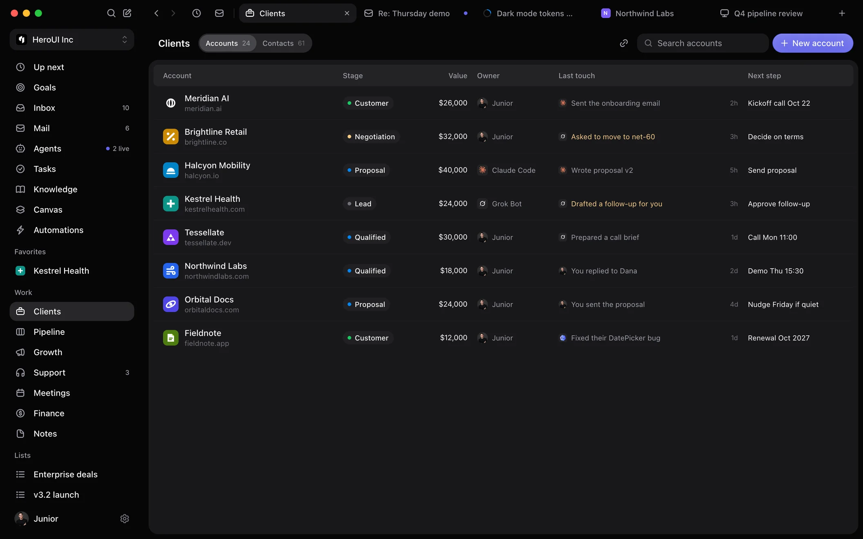Select the Claude Code owner cell
This screenshot has width=863, height=539.
pos(507,170)
